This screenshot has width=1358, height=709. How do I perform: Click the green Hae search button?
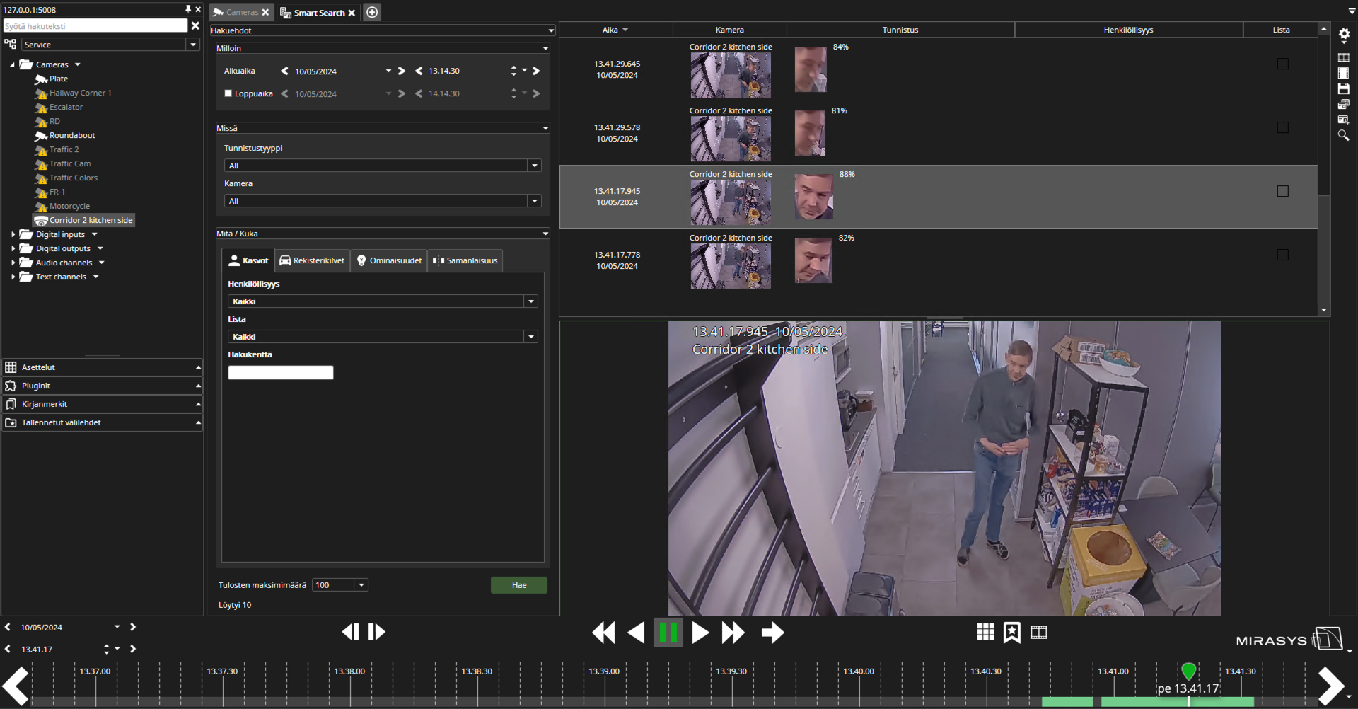click(x=518, y=585)
